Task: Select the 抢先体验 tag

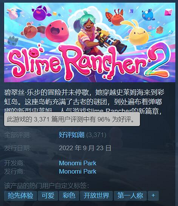Action: click(x=20, y=196)
